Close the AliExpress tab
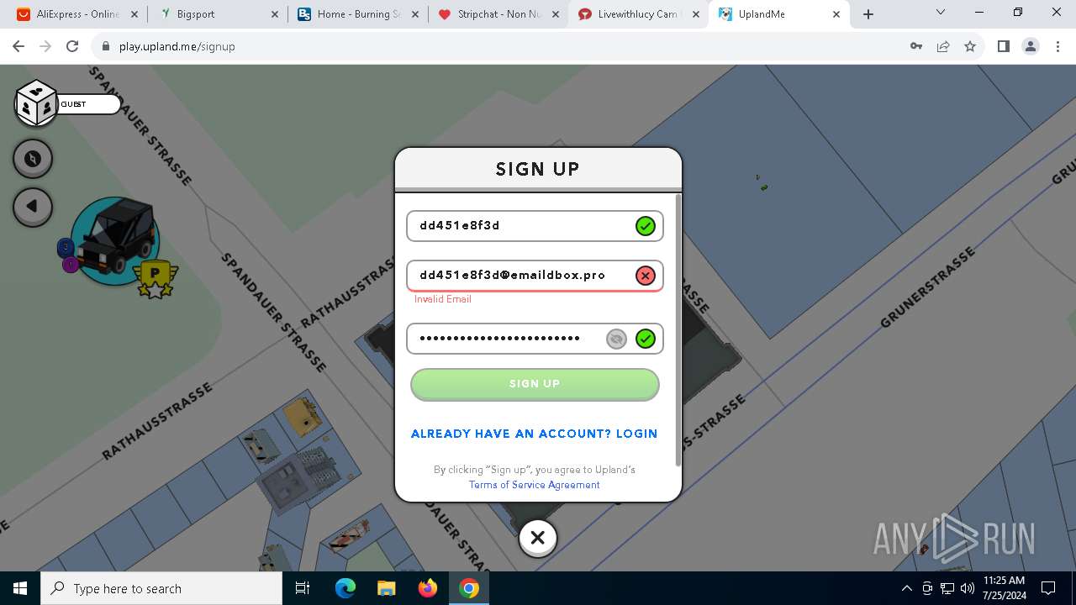 pos(134,14)
